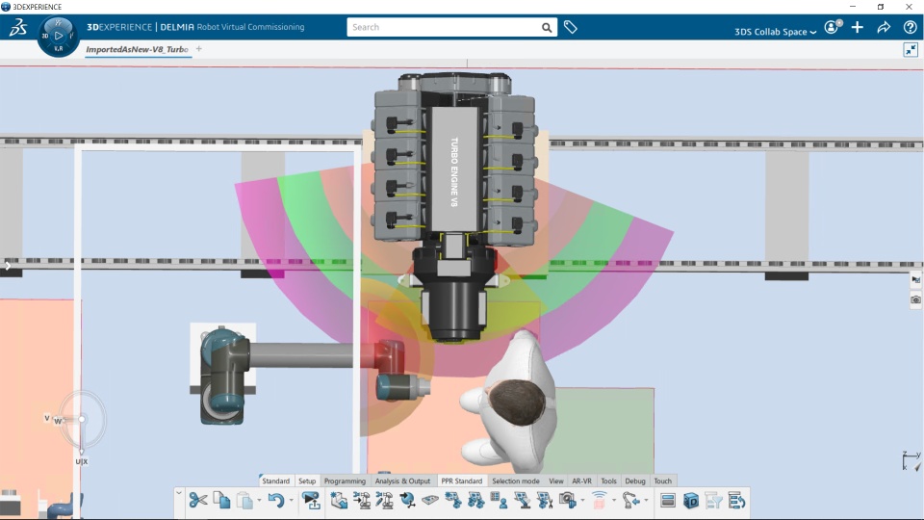Click the flat plate area icon
The image size is (924, 520).
pos(430,500)
